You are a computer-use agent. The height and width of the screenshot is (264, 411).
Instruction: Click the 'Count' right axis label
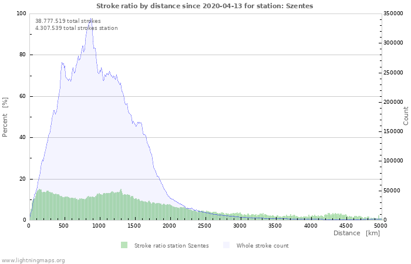406,116
